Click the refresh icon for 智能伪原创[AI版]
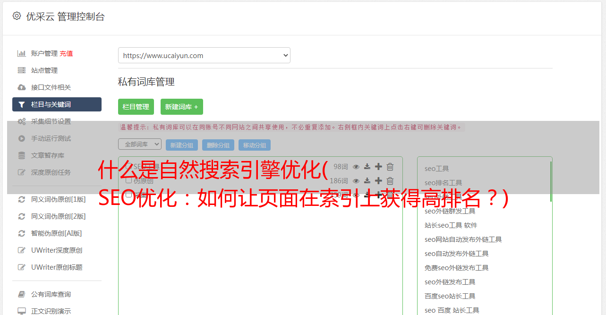606x315 pixels. (x=22, y=233)
